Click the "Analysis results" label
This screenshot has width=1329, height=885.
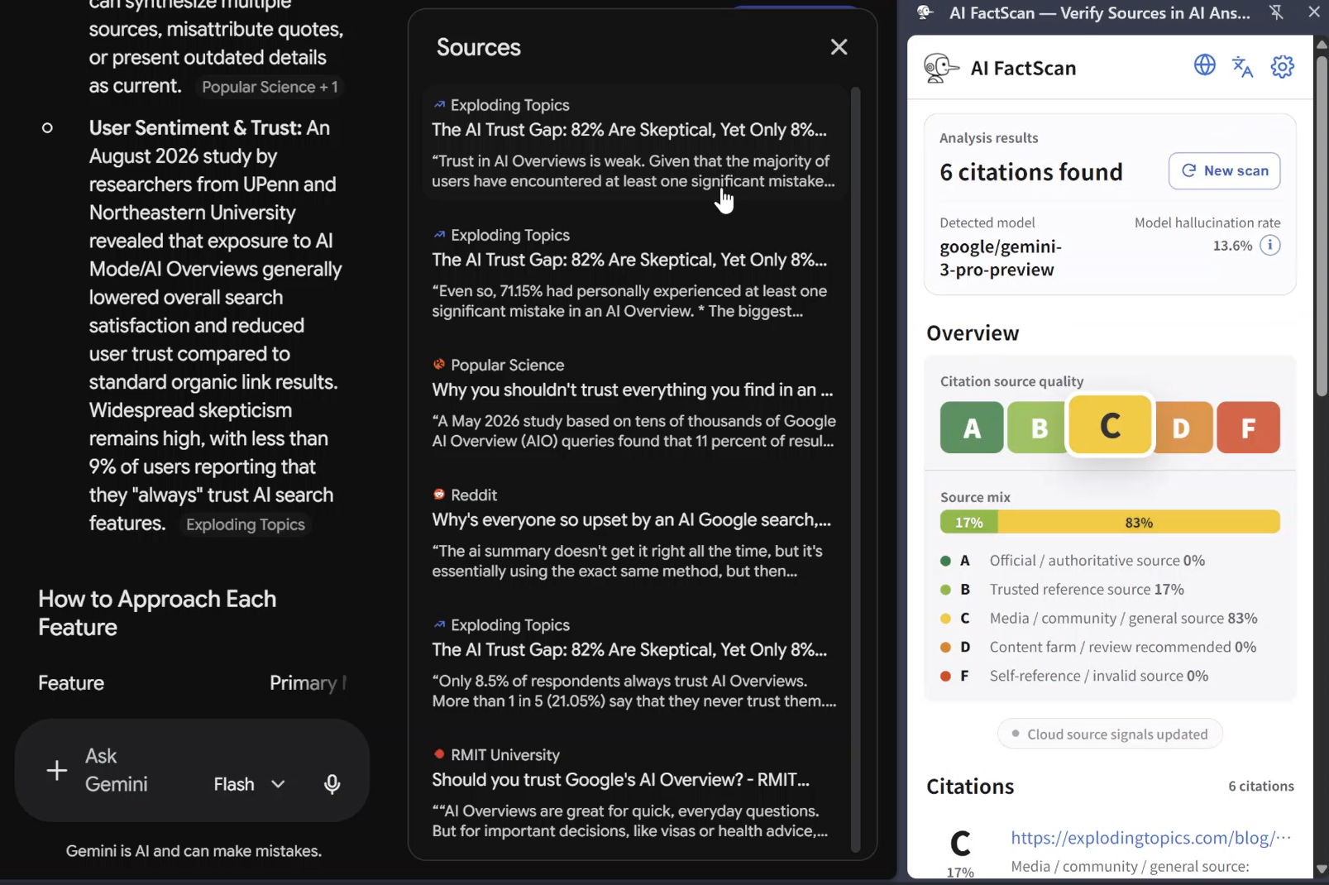[x=988, y=138]
